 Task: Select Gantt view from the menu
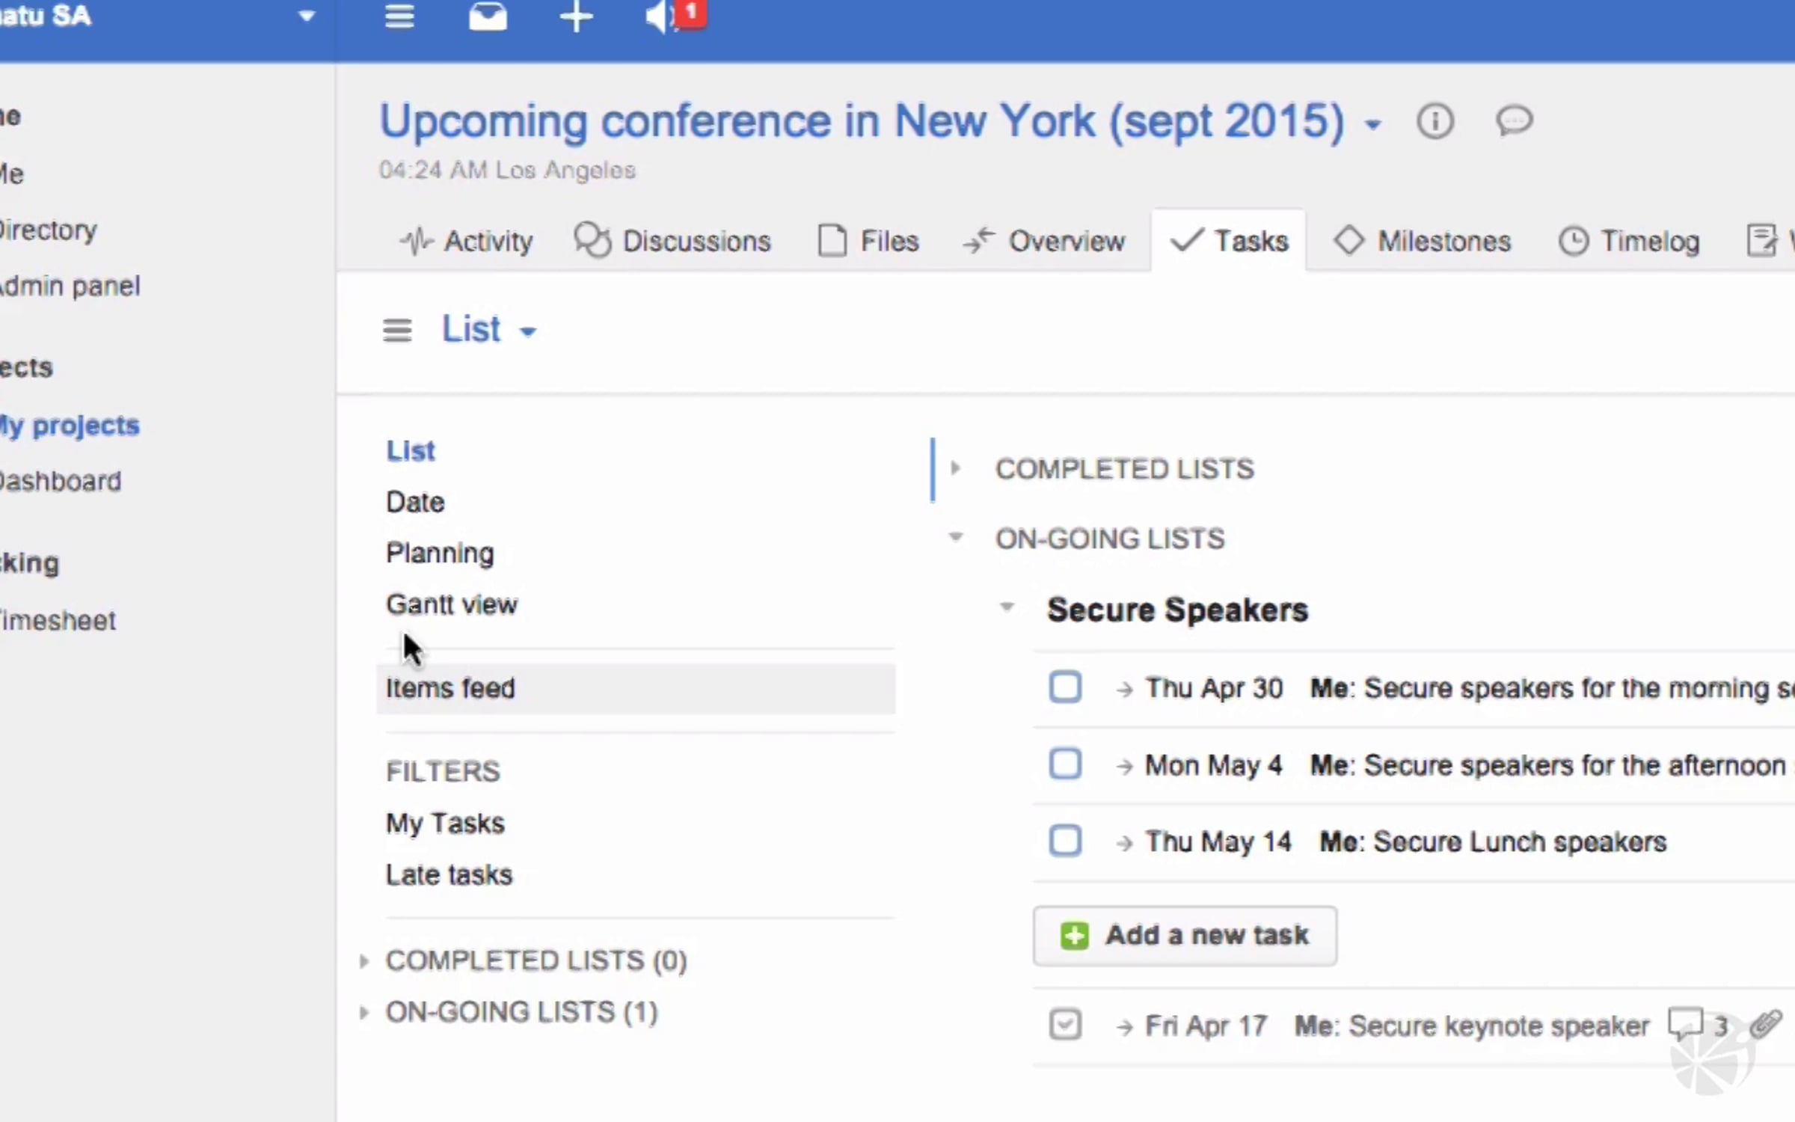click(x=451, y=604)
